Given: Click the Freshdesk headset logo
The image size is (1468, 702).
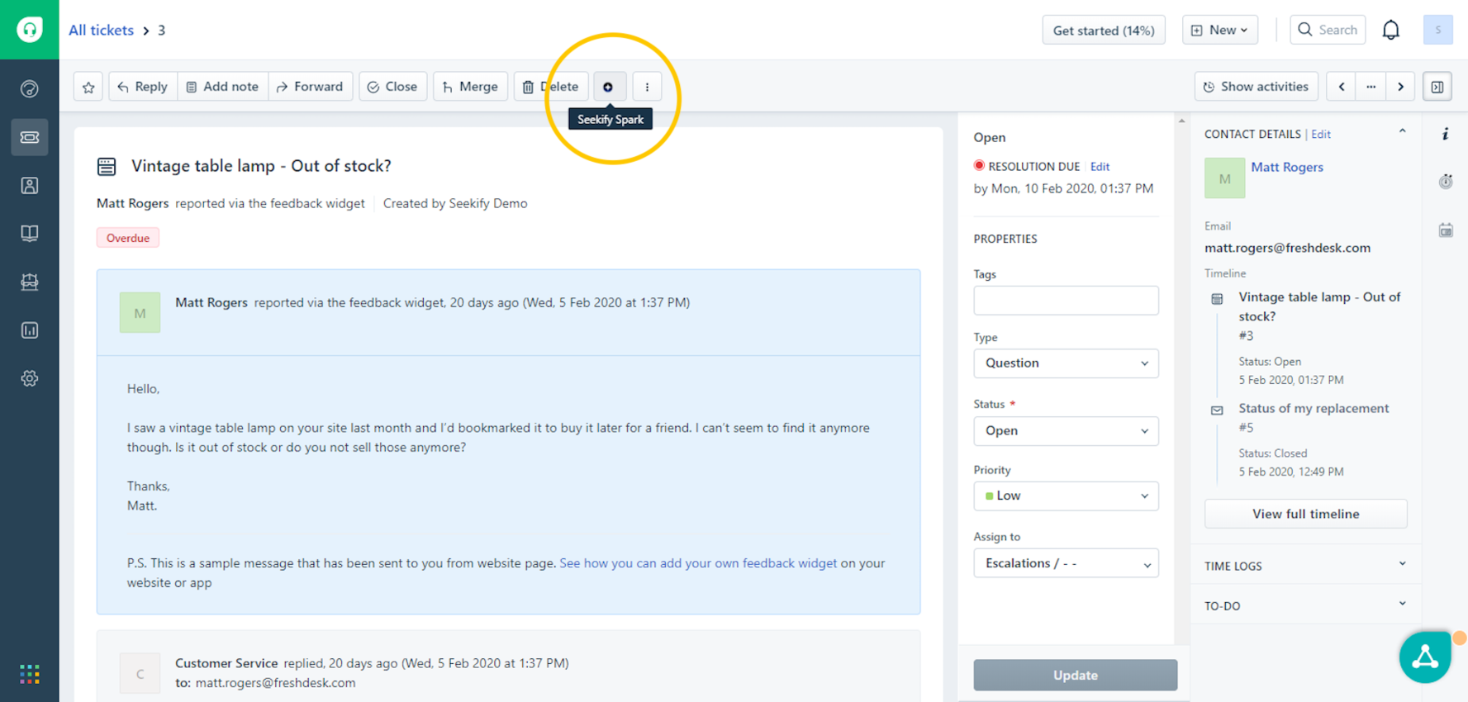Looking at the screenshot, I should [x=30, y=30].
